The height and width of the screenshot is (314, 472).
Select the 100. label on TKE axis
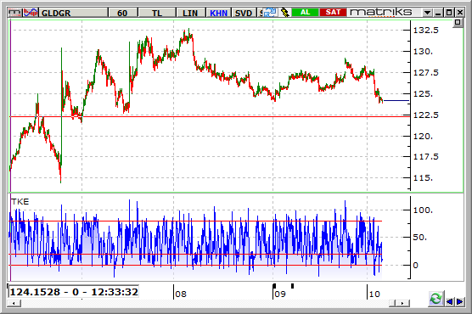click(423, 210)
